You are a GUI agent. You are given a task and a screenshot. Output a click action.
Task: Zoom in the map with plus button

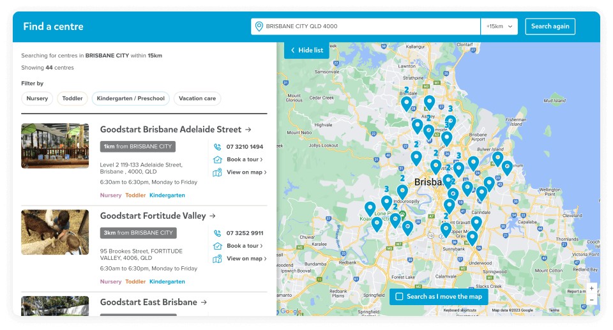[592, 289]
